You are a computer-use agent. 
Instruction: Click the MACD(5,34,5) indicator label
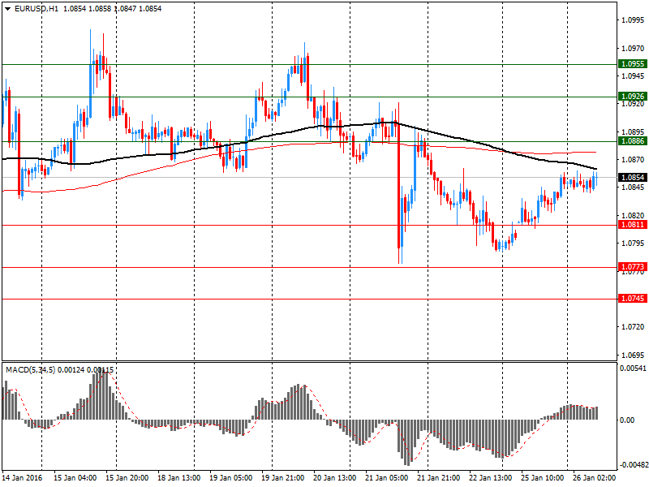(30, 369)
